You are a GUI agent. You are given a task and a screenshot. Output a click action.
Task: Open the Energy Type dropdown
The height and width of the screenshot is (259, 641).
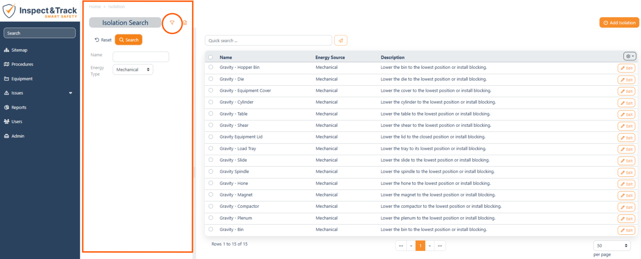point(133,70)
